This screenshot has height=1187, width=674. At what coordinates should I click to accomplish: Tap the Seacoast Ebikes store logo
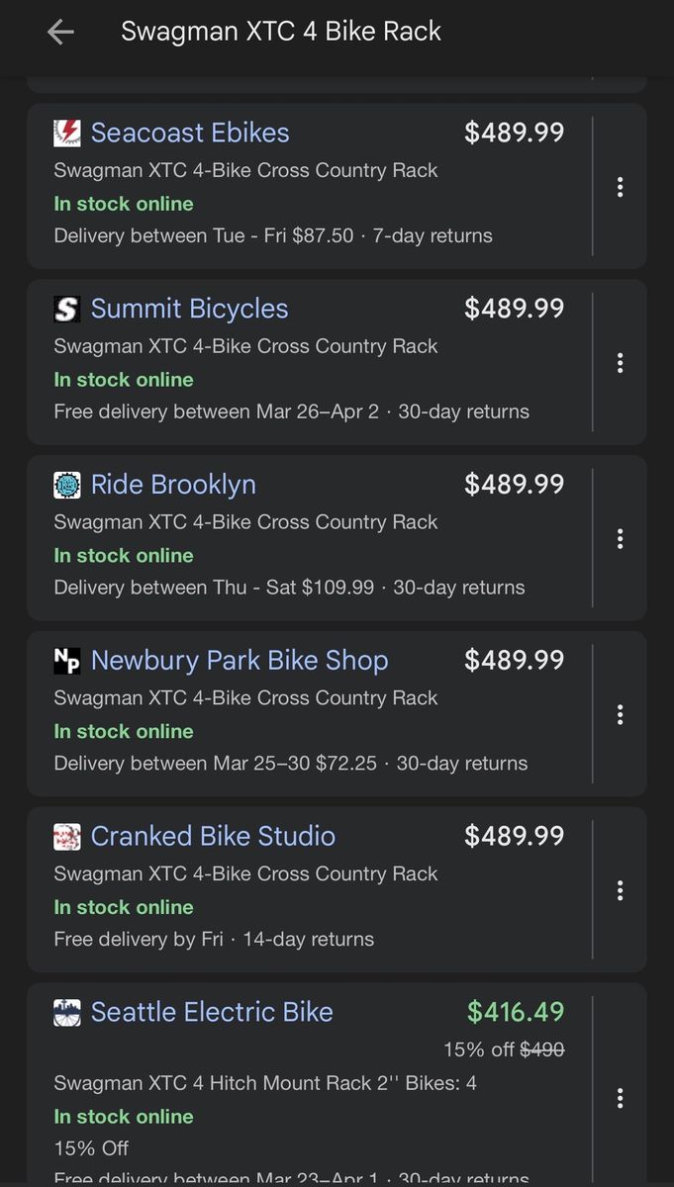click(x=67, y=134)
